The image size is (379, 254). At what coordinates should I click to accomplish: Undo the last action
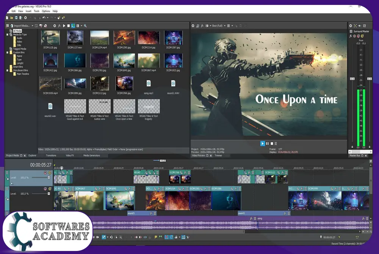tap(44, 18)
